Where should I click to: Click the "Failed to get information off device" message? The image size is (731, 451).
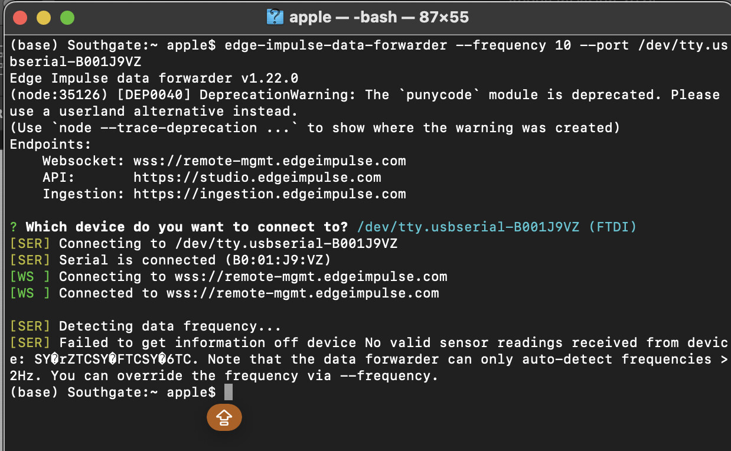pyautogui.click(x=207, y=343)
